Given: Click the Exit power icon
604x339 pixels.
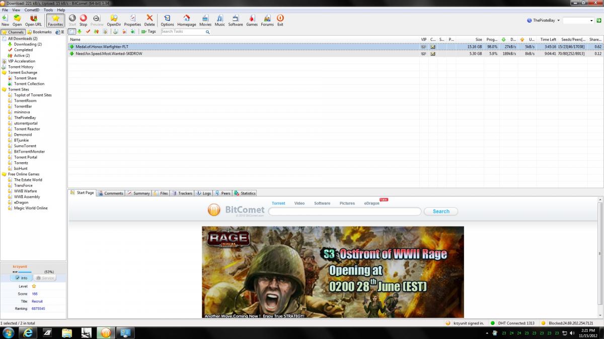Looking at the screenshot, I should click(x=280, y=20).
